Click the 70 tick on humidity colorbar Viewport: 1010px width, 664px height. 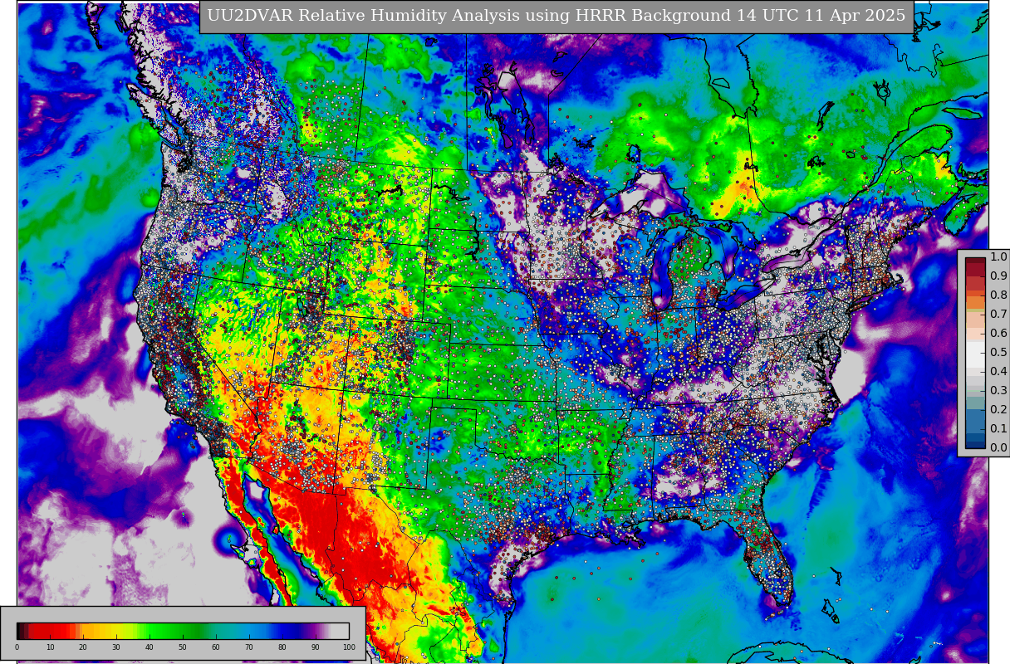249,647
